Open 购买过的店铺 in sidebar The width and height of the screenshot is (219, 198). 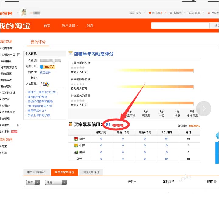point(8,92)
